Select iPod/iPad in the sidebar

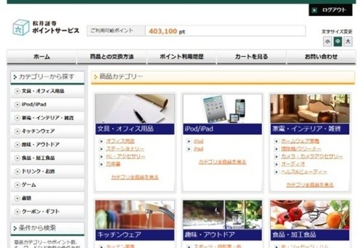click(x=48, y=104)
